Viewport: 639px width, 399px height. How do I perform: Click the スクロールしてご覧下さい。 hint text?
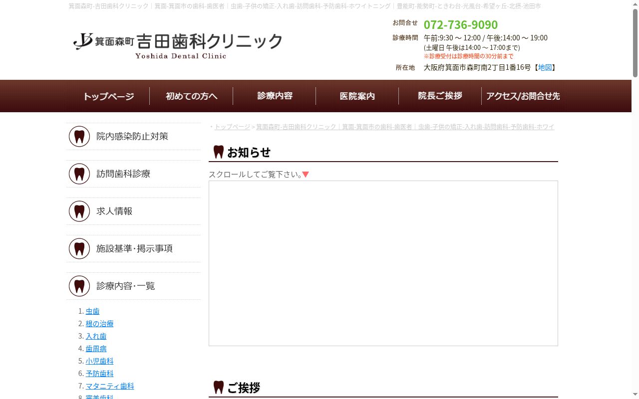(x=256, y=175)
